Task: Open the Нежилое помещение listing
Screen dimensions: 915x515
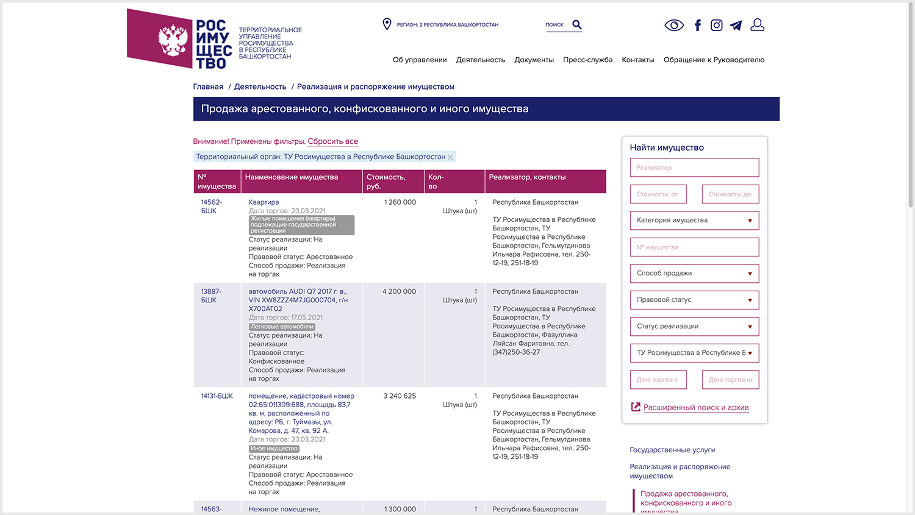Action: 284,510
